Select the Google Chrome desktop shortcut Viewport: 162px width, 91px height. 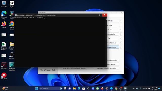(12, 25)
